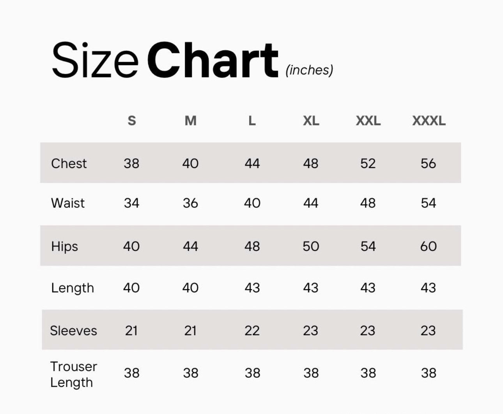
Task: Select the Sleeves value for size M
Action: coord(190,331)
